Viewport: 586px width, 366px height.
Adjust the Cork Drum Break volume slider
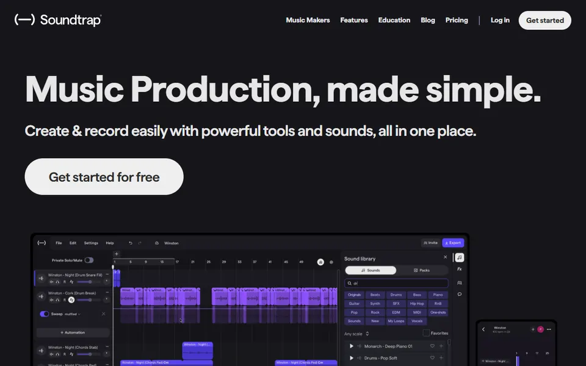pos(89,300)
